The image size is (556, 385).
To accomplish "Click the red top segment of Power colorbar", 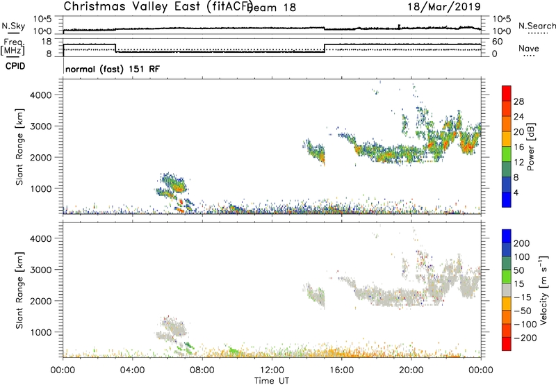I will point(507,93).
